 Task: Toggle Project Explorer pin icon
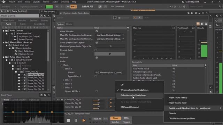click(41, 16)
